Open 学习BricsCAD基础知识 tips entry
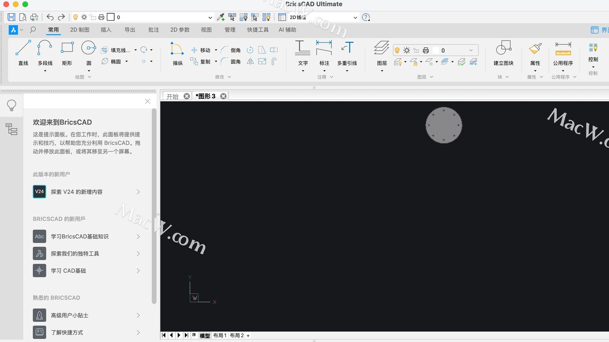 tap(80, 237)
